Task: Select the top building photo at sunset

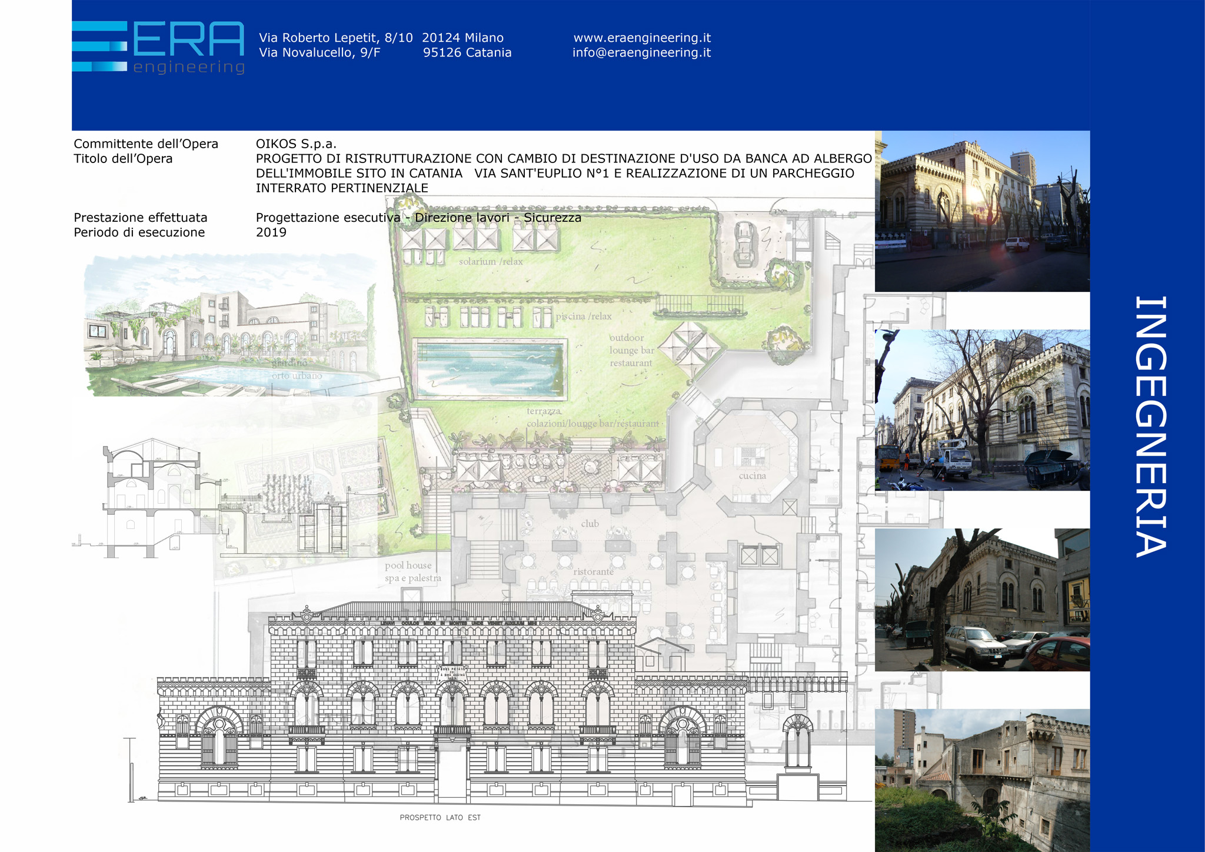Action: tap(981, 211)
